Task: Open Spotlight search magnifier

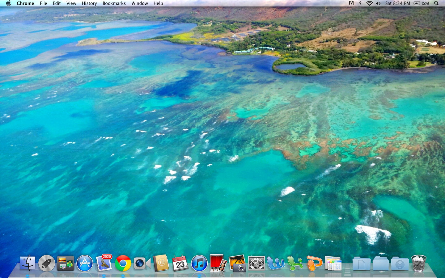Action: [x=436, y=3]
